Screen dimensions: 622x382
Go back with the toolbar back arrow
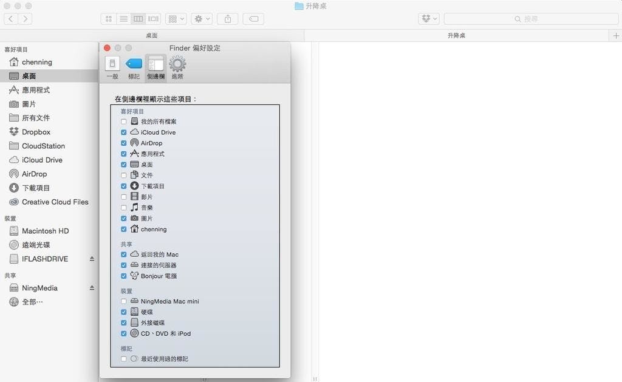(11, 19)
